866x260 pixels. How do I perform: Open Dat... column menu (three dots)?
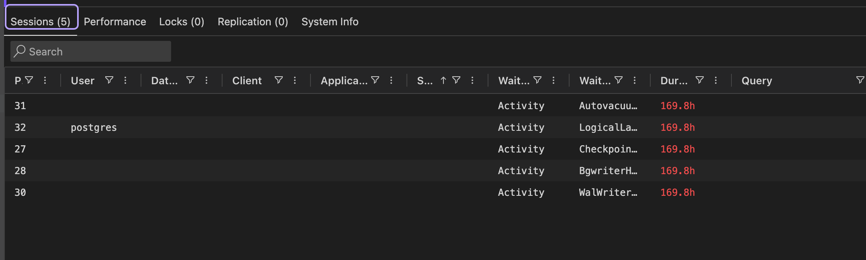click(x=206, y=80)
